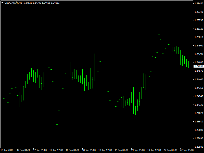Click the 1.24020 price scale label
Viewport: 204px width, 153px height.
click(x=199, y=113)
